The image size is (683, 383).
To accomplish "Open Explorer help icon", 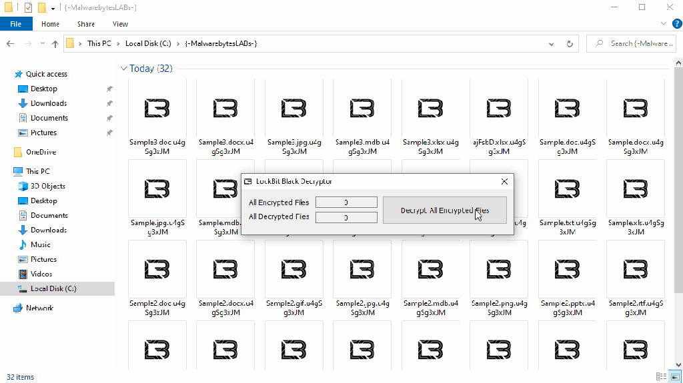I will [677, 23].
